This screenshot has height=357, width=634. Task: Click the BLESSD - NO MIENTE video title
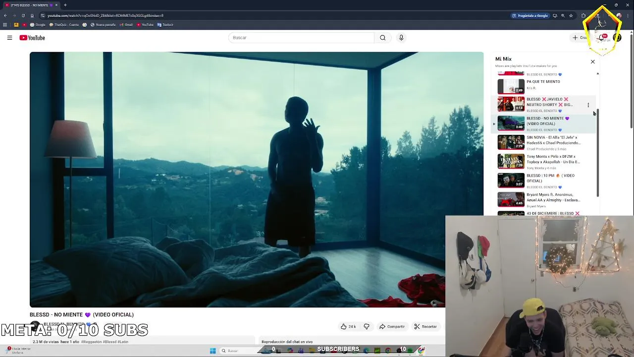tap(82, 314)
